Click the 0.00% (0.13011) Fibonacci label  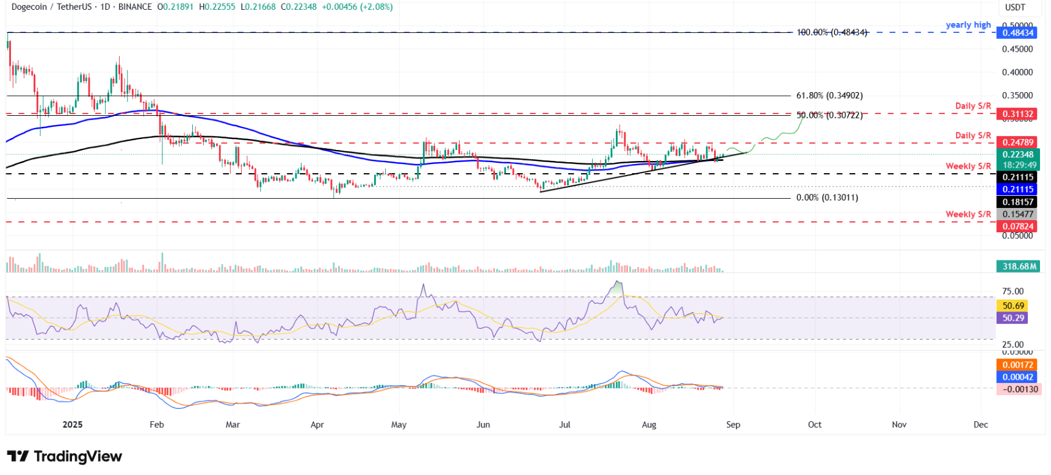click(x=827, y=198)
